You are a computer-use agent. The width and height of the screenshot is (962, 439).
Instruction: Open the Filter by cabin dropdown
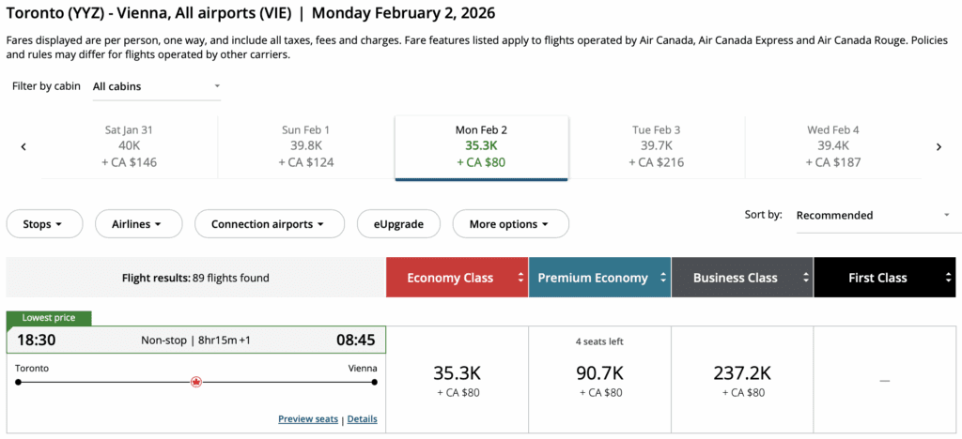click(156, 86)
